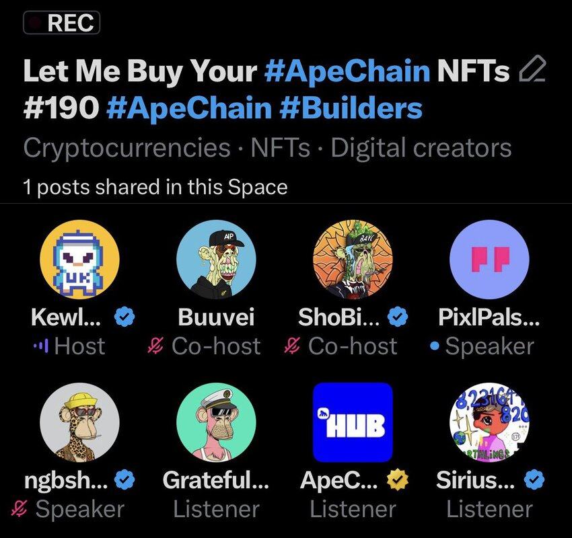Tap ShoBi's muted microphone icon
The image size is (572, 538).
tap(292, 346)
